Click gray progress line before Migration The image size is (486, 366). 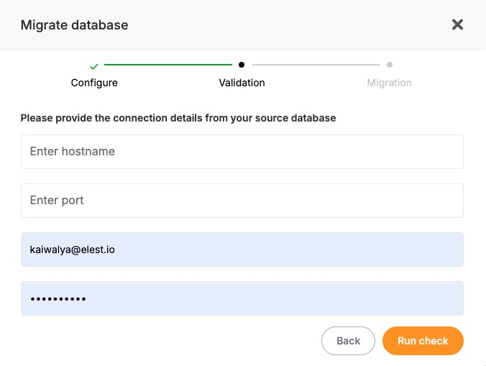(x=315, y=65)
